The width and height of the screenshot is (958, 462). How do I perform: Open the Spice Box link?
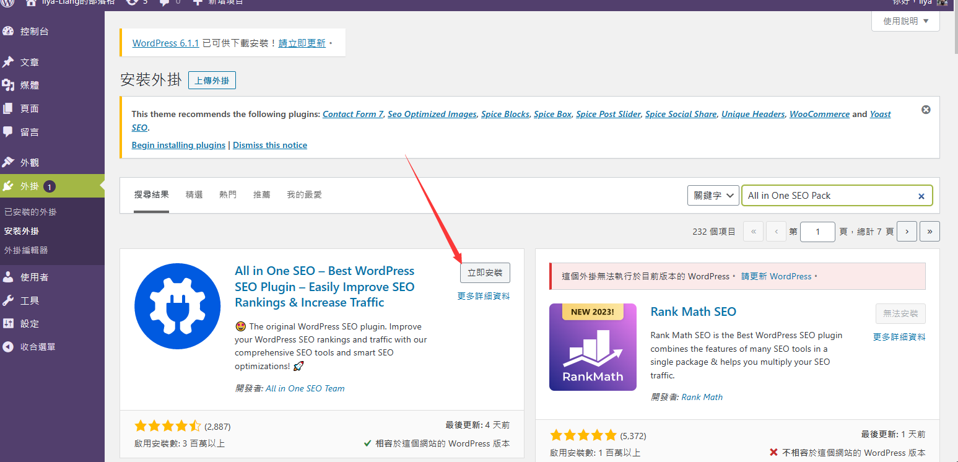552,114
